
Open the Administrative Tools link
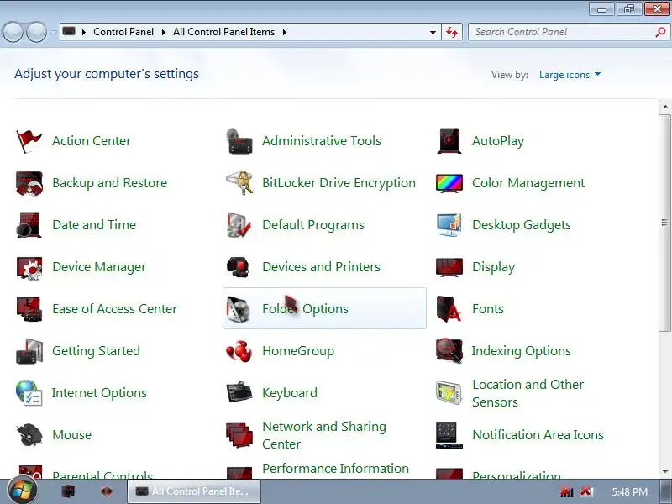(x=322, y=141)
